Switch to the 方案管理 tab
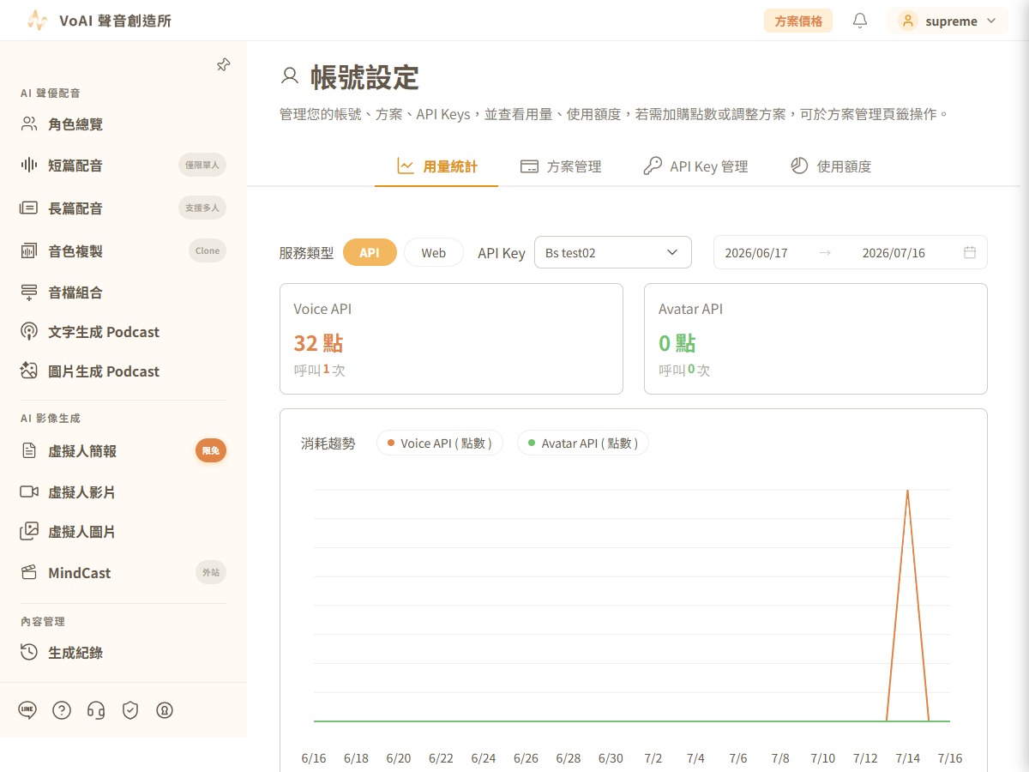The width and height of the screenshot is (1029, 772). (561, 166)
